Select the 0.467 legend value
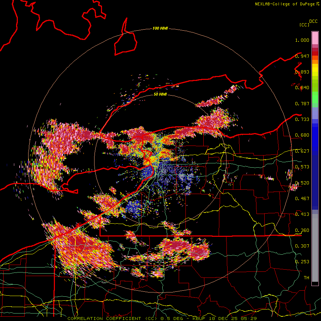This screenshot has height=321, width=321. click(302, 199)
